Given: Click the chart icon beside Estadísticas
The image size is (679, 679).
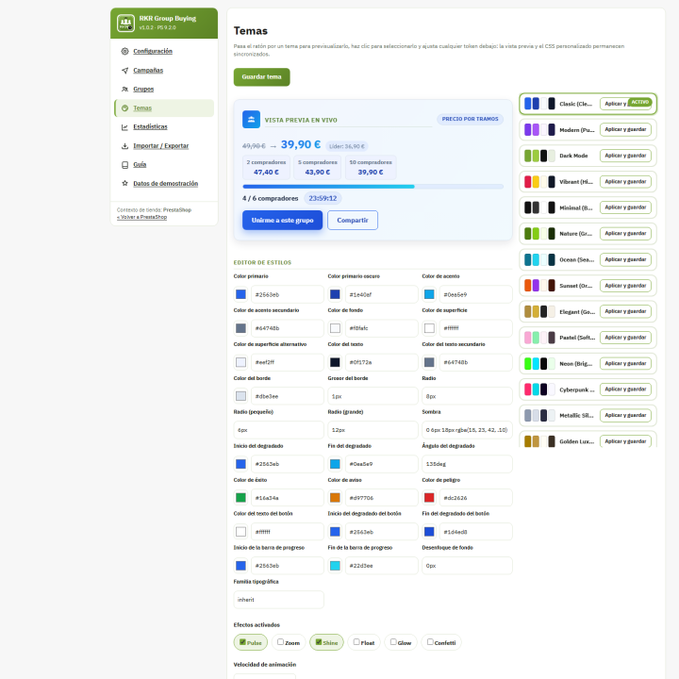Looking at the screenshot, I should click(124, 127).
